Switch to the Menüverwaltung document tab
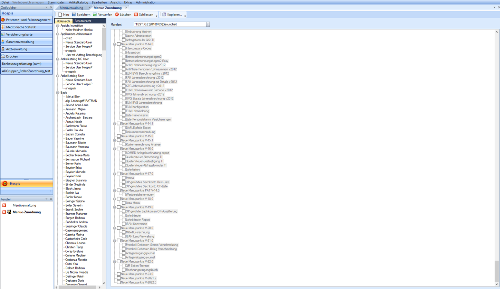The height and width of the screenshot is (289, 500). tap(72, 8)
